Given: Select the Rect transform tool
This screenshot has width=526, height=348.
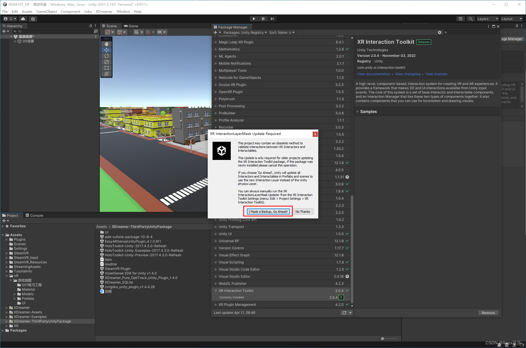Looking at the screenshot, I should 107,68.
